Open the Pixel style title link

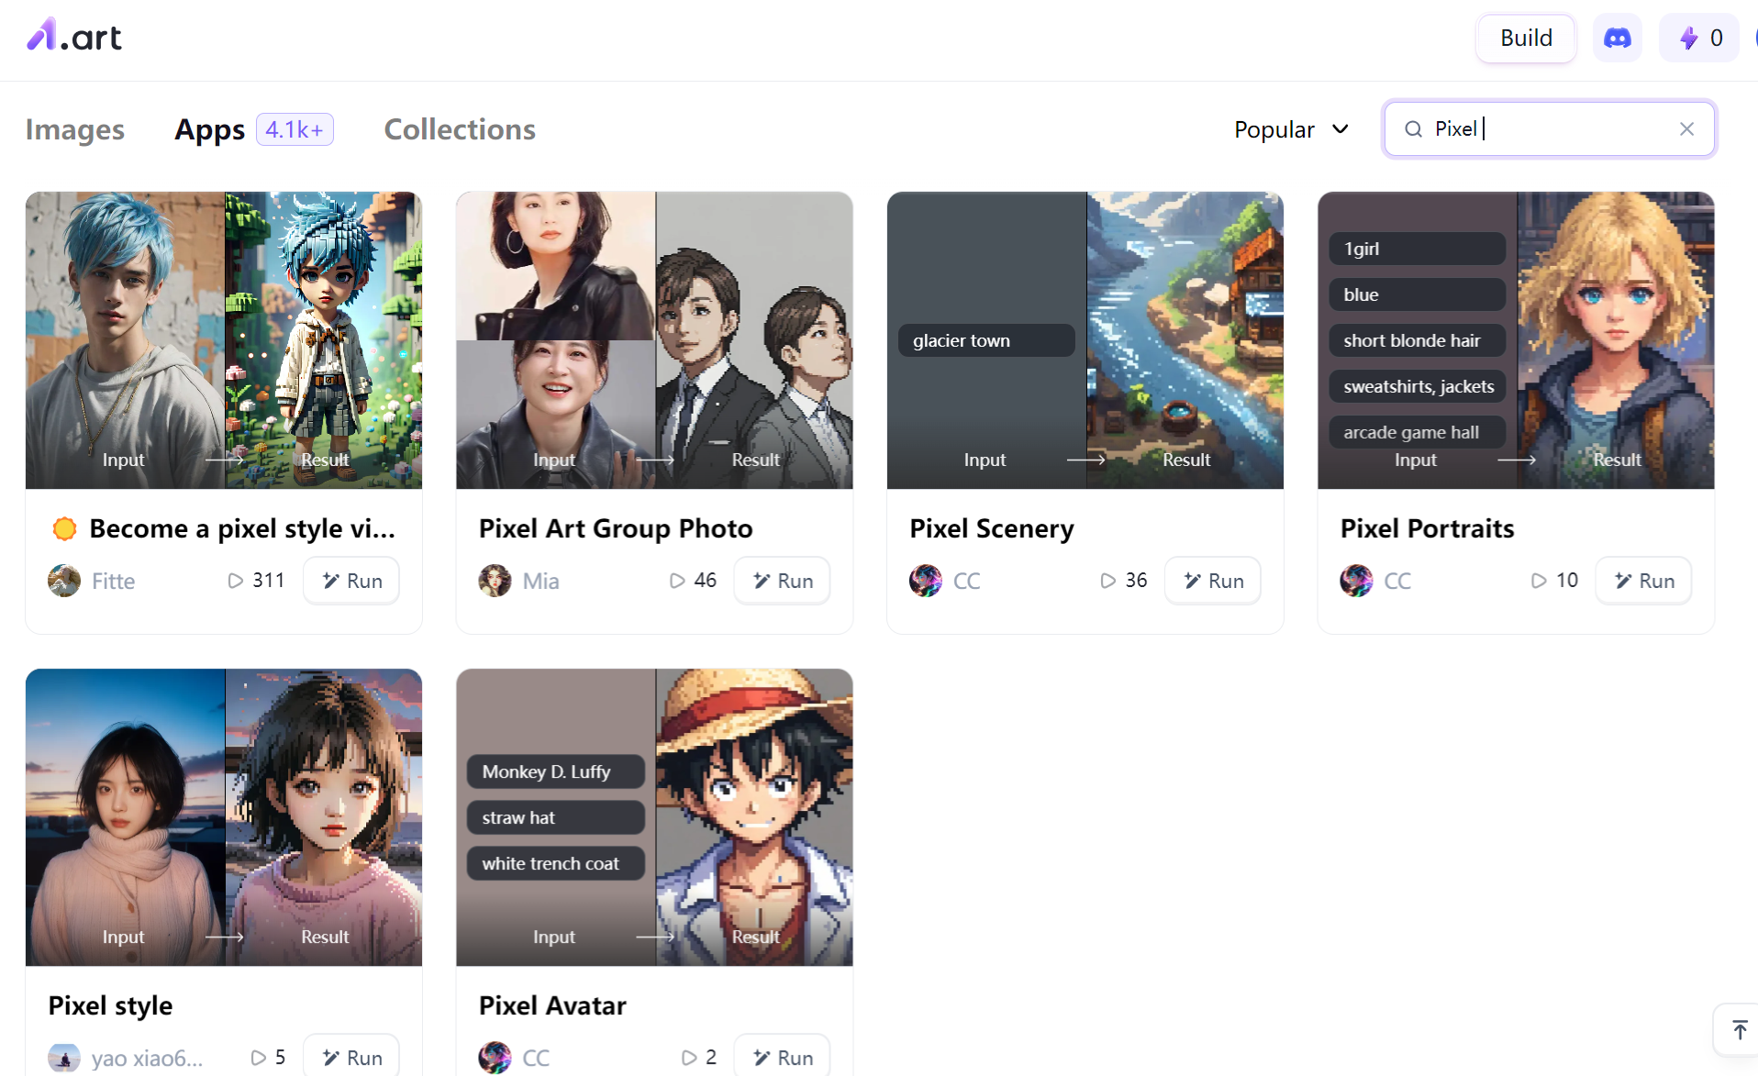click(x=110, y=1006)
